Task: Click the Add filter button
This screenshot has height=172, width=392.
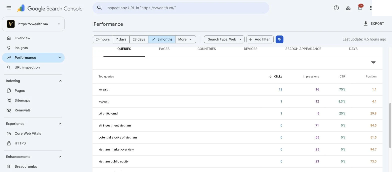Action: pos(260,39)
